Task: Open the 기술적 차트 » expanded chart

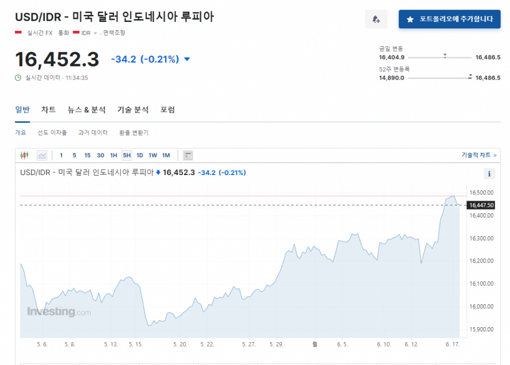Action: (479, 155)
